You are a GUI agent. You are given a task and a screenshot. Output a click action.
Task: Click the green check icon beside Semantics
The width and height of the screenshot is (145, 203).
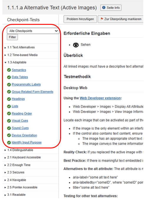pyautogui.click(x=9, y=70)
